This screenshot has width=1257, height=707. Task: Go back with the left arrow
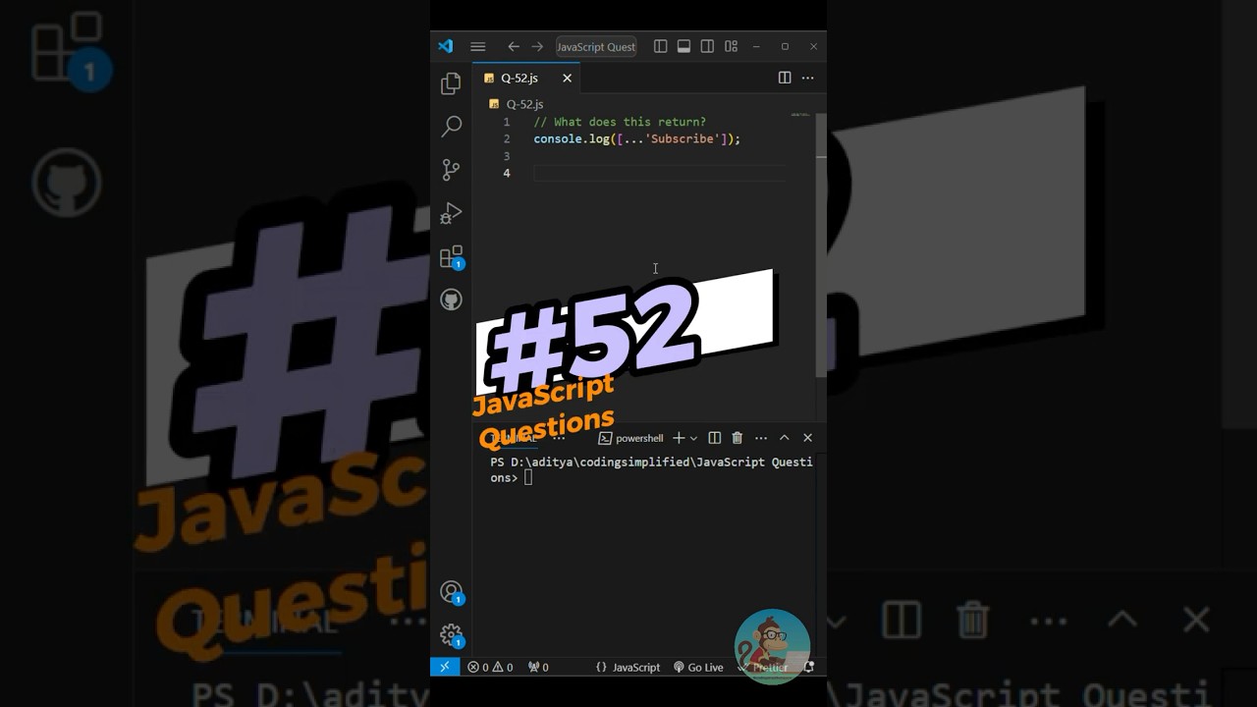tap(514, 46)
